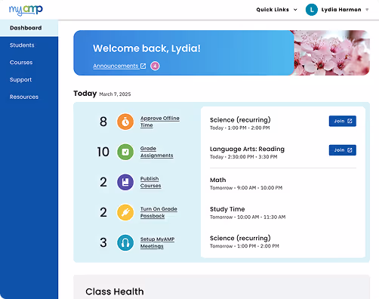Open the Announcements link
Screen dimensions: 379x299
116,66
